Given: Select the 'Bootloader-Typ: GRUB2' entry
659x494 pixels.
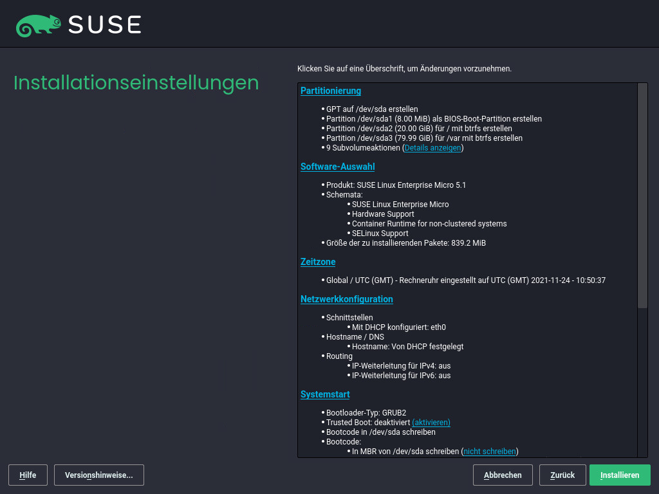Looking at the screenshot, I should (x=366, y=412).
